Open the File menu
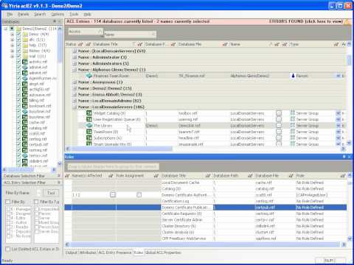The image size is (354, 265). point(10,14)
